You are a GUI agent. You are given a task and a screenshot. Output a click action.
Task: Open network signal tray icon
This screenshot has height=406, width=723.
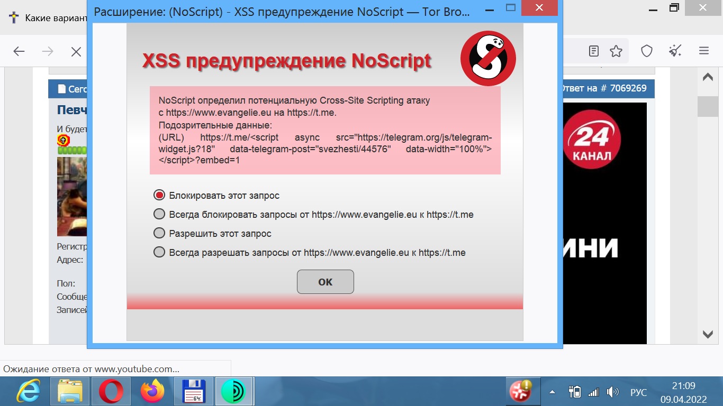click(x=593, y=392)
